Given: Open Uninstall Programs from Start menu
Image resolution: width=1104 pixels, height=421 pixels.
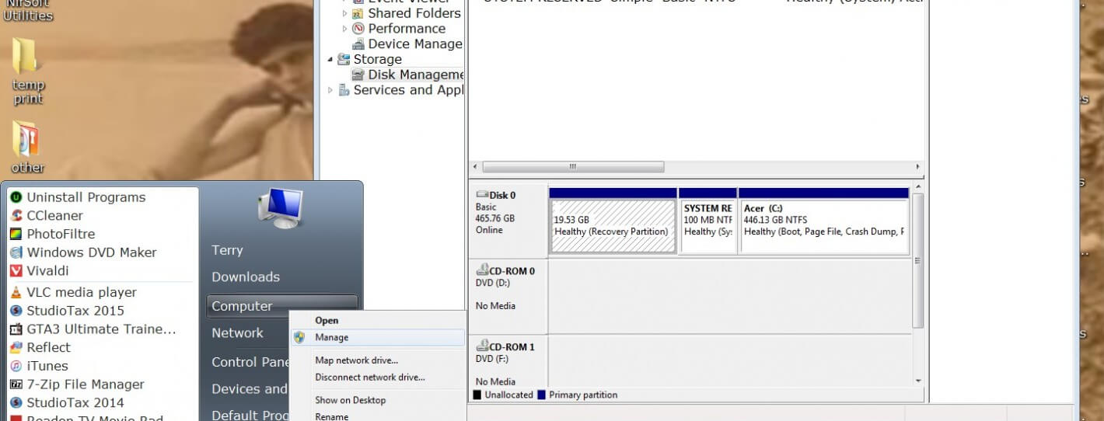Looking at the screenshot, I should pos(86,197).
